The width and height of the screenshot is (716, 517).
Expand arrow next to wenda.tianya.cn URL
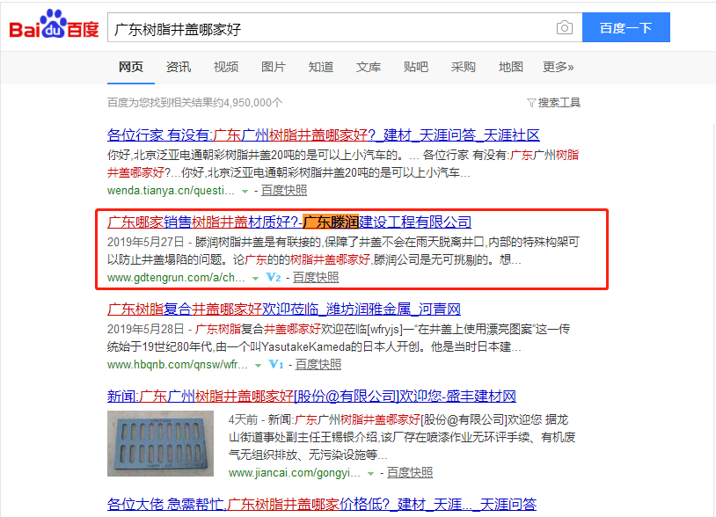(x=245, y=191)
